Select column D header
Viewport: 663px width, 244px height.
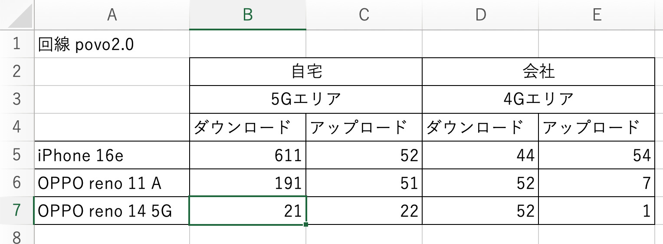[480, 15]
